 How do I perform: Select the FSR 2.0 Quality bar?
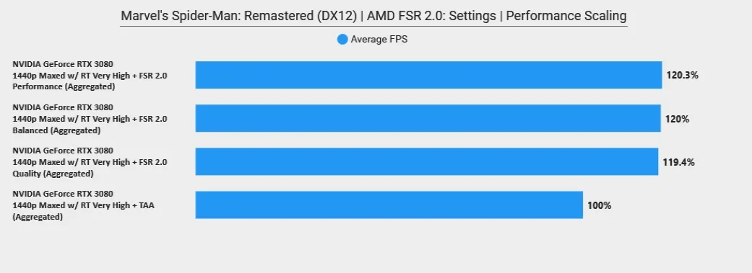click(426, 161)
